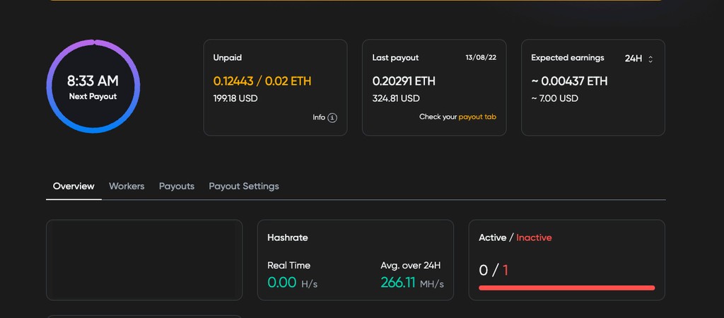Viewport: 724px width, 318px height.
Task: Click the Last payout date 13/08/22
Action: (x=481, y=58)
